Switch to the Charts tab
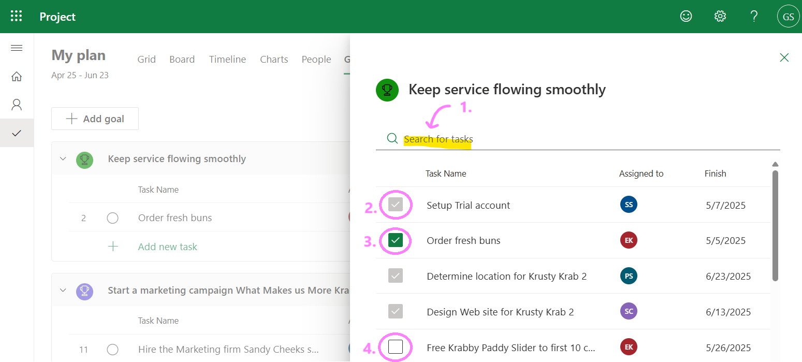 click(274, 60)
